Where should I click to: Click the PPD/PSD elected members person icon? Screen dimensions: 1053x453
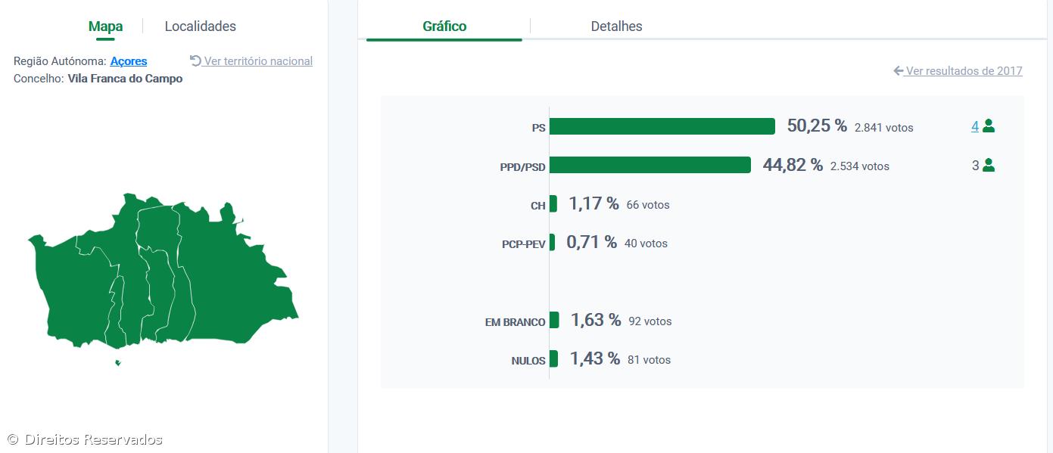coord(988,166)
